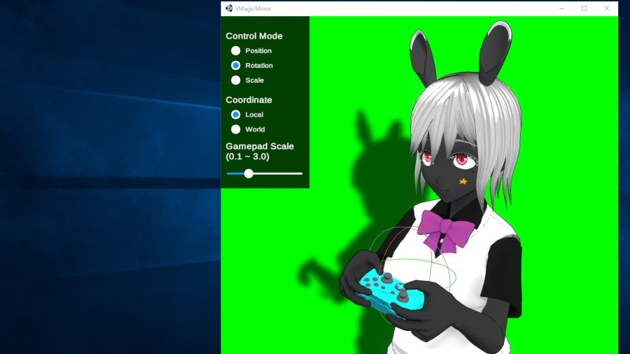Click the VMagicMirror title text
This screenshot has height=354, width=630.
pos(253,8)
